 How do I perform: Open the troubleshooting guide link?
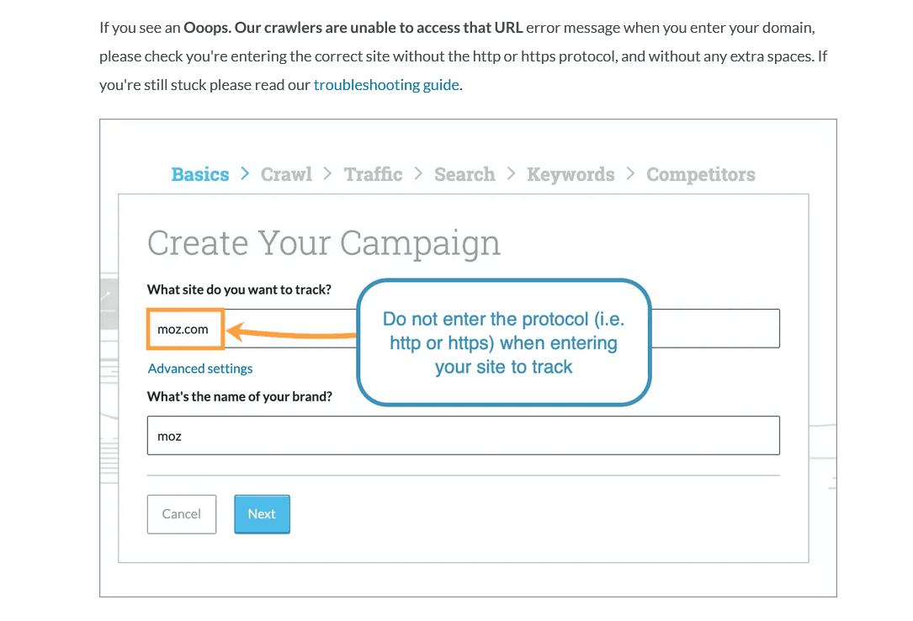[x=386, y=85]
